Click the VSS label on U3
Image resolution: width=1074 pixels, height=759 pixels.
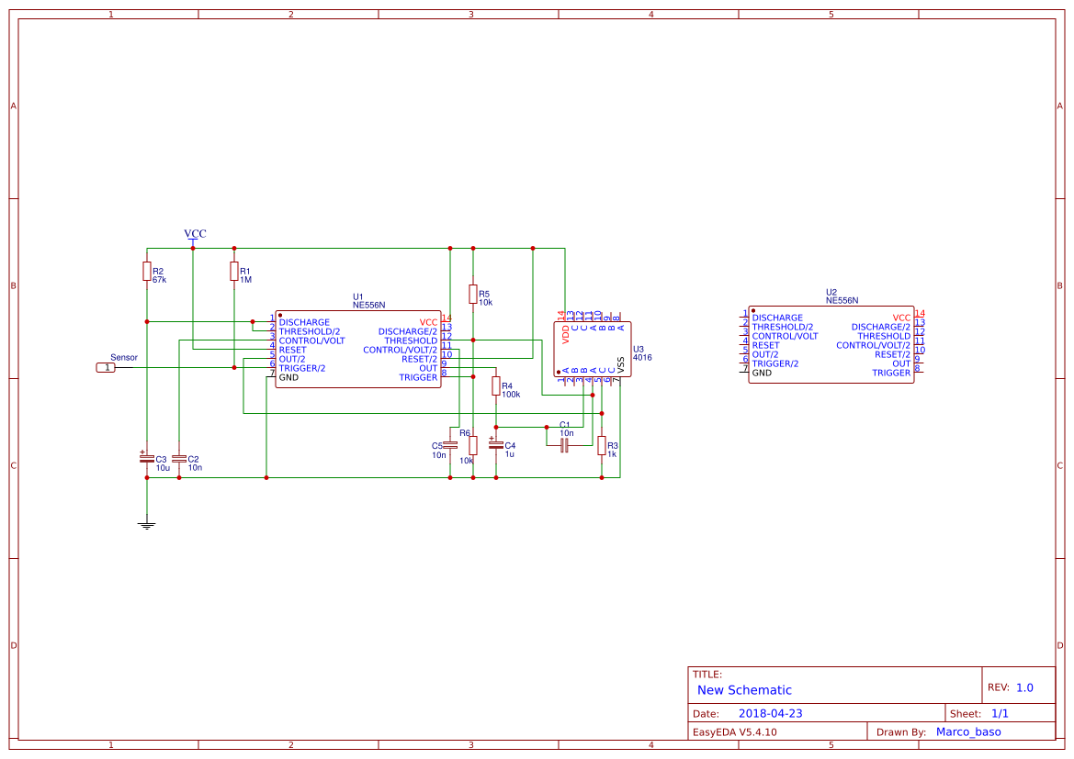(x=620, y=364)
